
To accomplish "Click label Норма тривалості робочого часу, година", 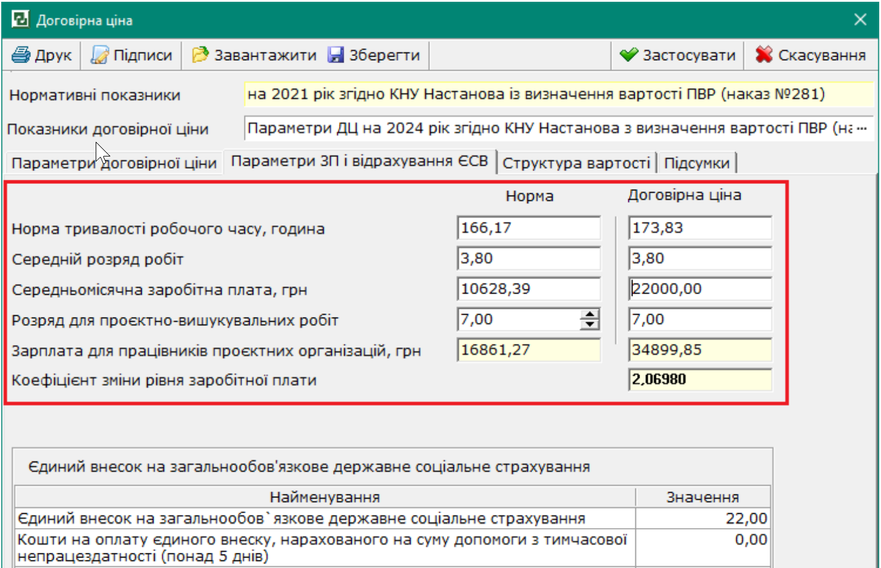I will tap(168, 229).
